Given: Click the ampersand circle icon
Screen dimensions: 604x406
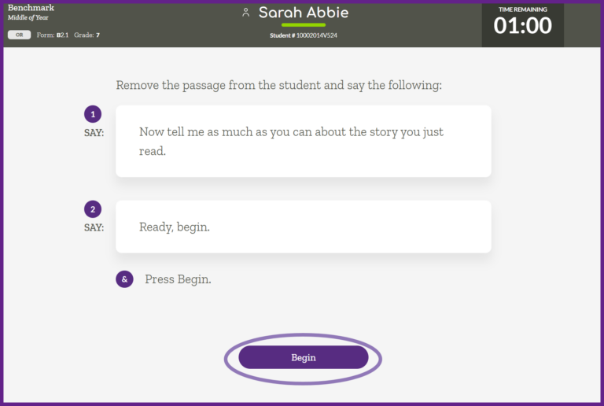Looking at the screenshot, I should pos(124,279).
